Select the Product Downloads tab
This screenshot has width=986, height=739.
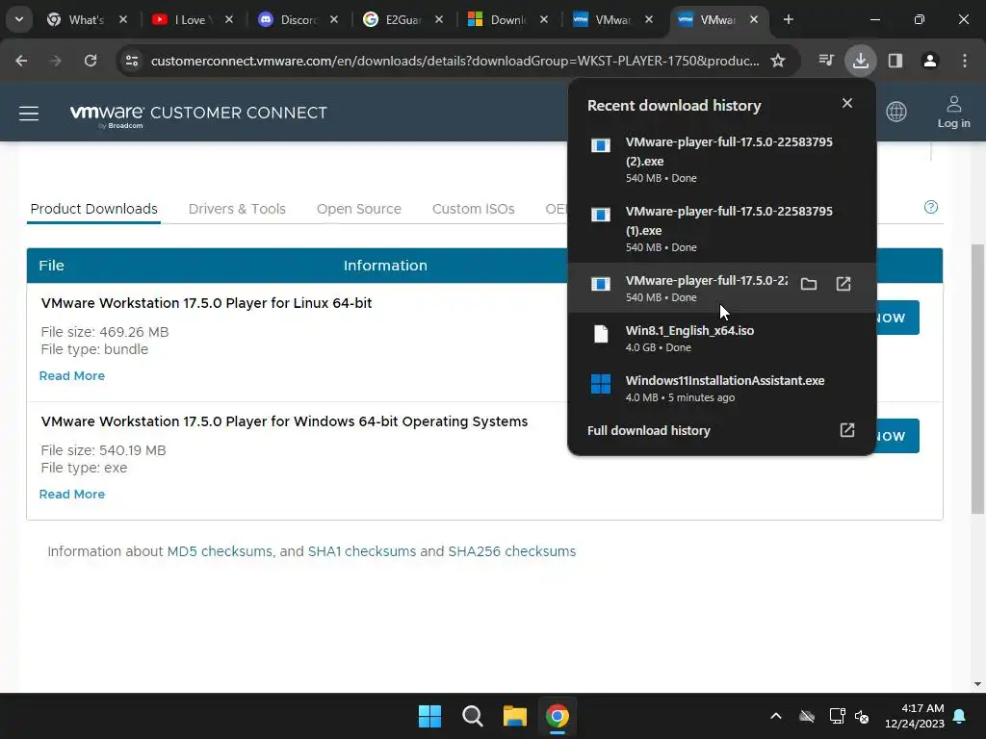tap(93, 209)
